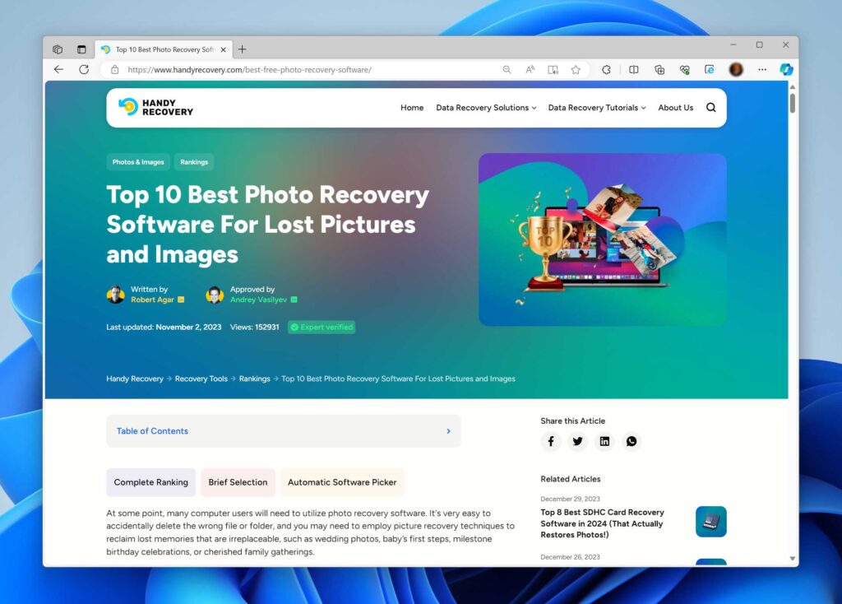Image resolution: width=842 pixels, height=604 pixels.
Task: Share the article on Twitter
Action: (577, 441)
